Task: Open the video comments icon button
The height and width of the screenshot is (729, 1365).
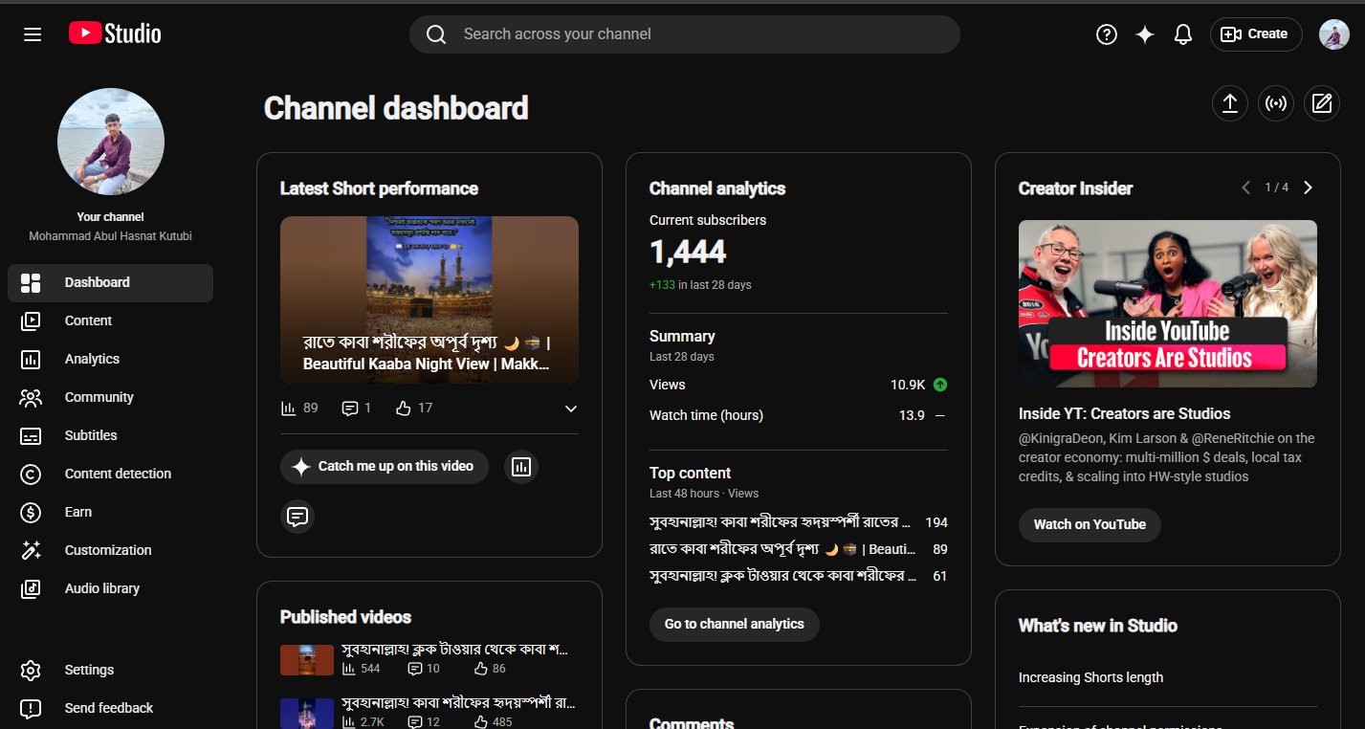Action: coord(297,517)
